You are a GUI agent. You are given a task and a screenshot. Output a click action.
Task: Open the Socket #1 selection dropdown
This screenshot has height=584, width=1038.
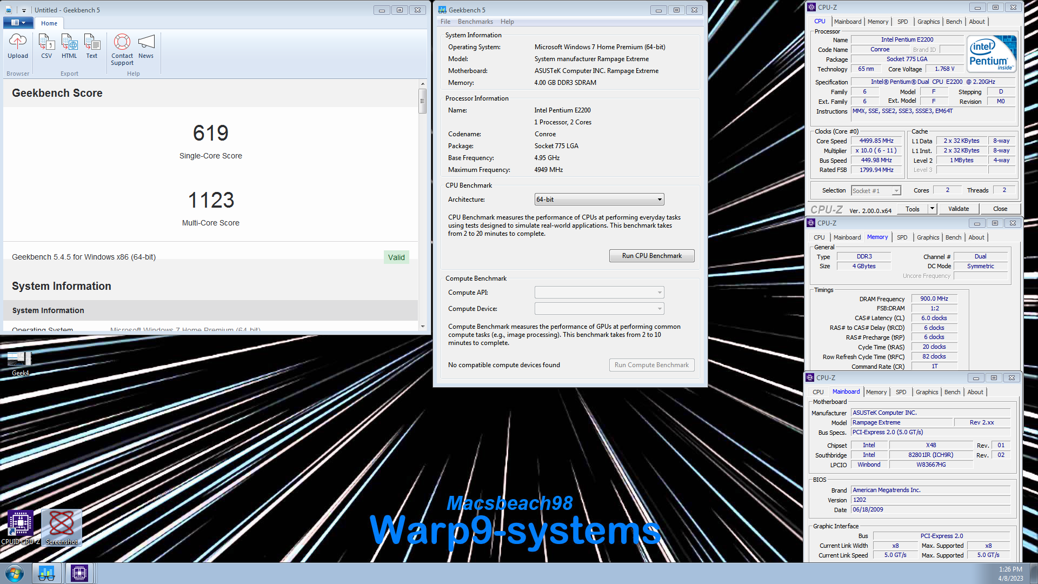point(876,190)
